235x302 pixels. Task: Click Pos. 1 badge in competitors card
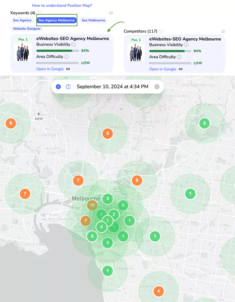136,40
